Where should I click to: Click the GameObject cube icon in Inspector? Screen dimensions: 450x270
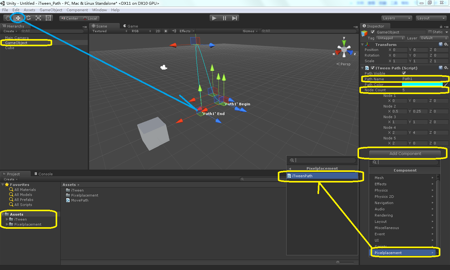point(364,33)
